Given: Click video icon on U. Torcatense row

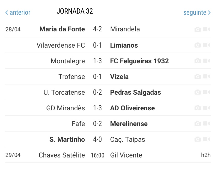Looking at the screenshot, I should coord(206,92).
